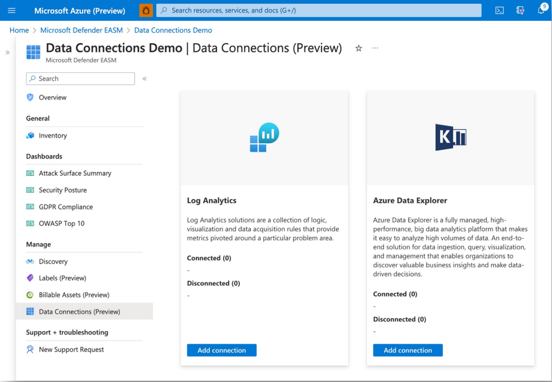Click the Labels purple tag icon
The image size is (552, 382).
coord(30,278)
